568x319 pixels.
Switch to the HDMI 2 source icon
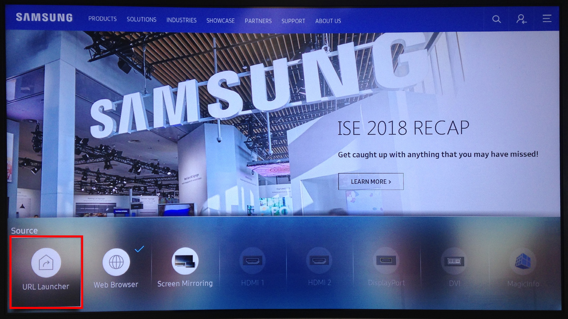pos(319,261)
